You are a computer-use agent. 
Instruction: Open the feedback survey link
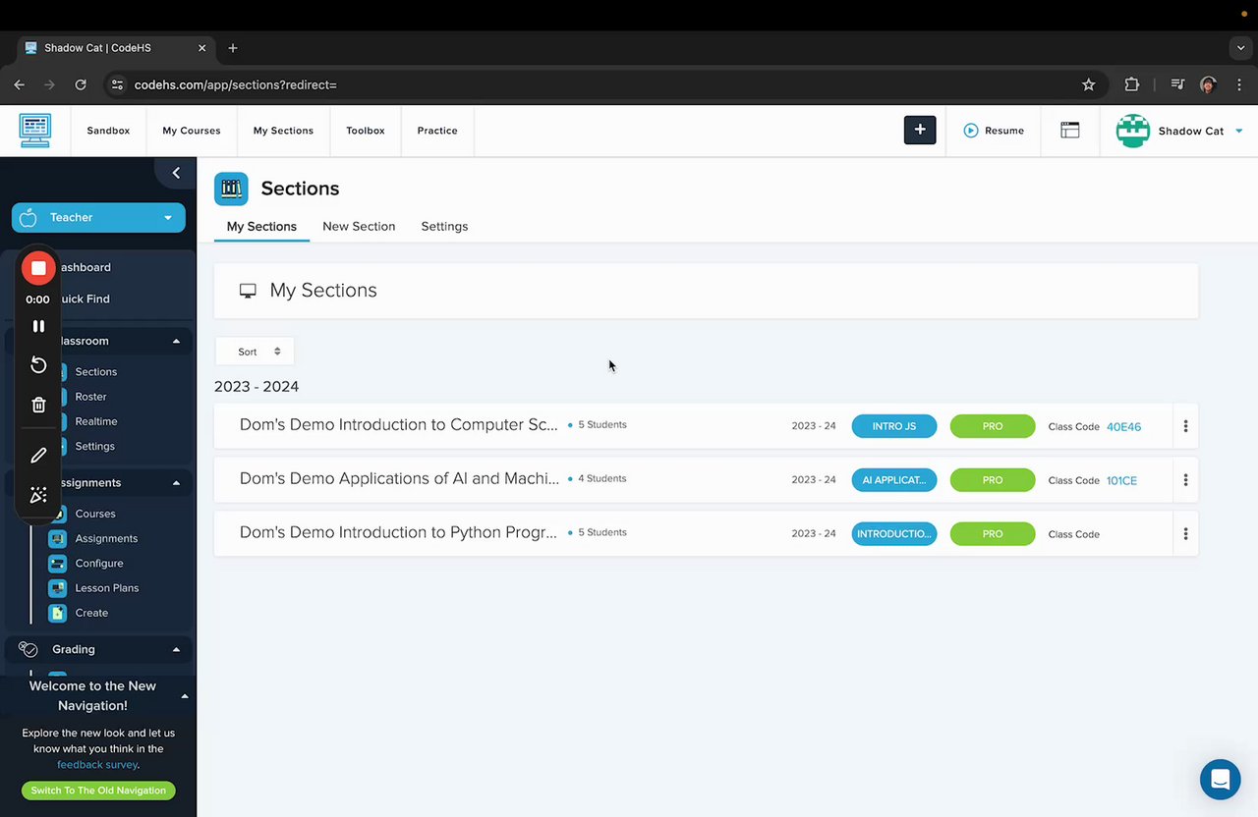point(96,764)
